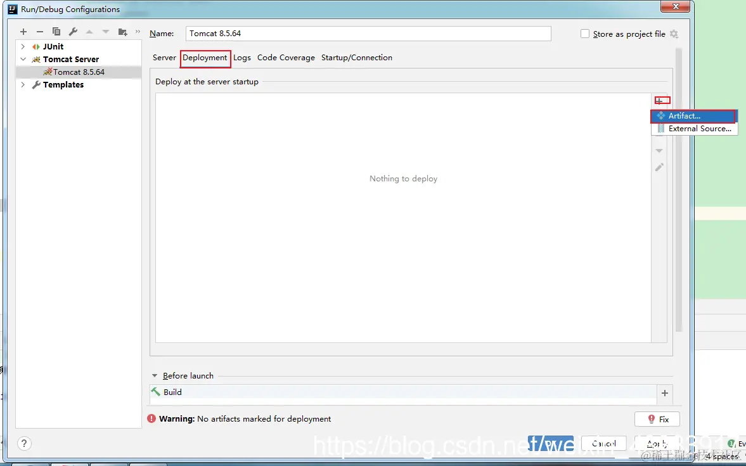The height and width of the screenshot is (466, 746).
Task: Open the Code Coverage tab
Action: (x=286, y=58)
